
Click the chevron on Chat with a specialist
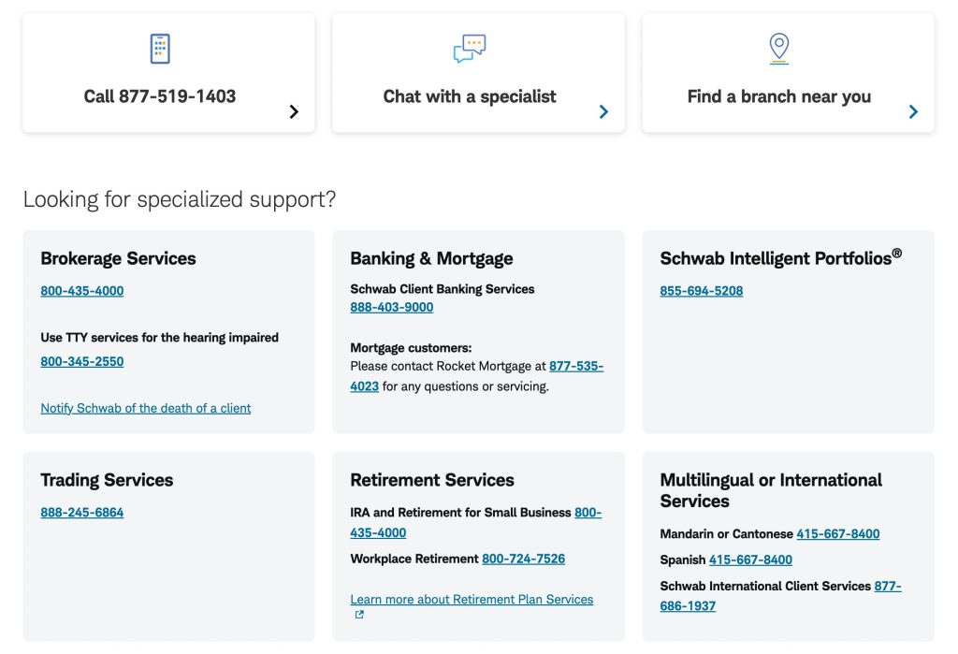click(603, 112)
